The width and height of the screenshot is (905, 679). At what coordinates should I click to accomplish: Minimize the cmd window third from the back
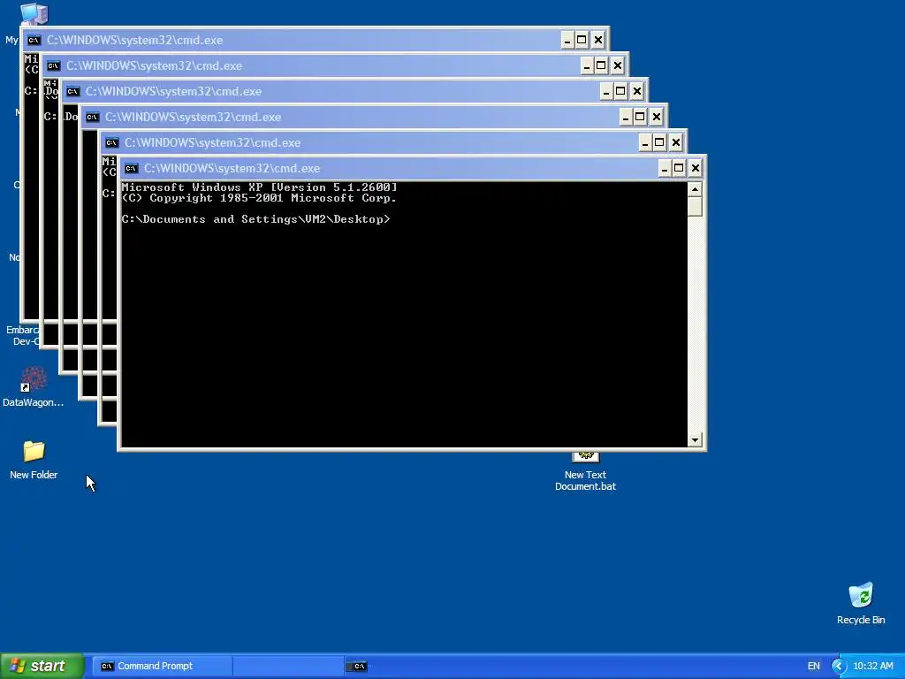pos(606,91)
